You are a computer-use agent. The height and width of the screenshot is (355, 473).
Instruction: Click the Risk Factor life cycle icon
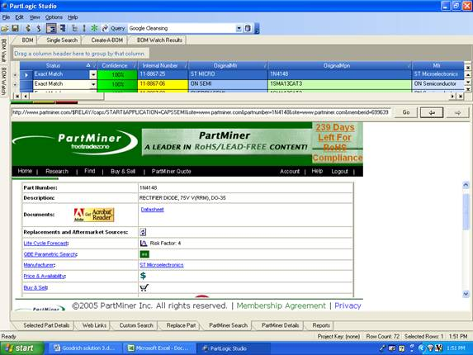(x=144, y=243)
